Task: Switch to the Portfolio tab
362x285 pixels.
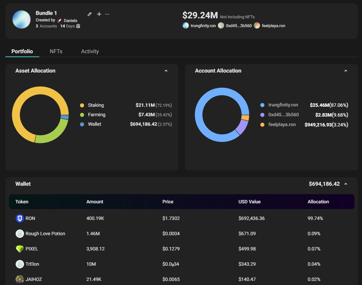Action: pyautogui.click(x=22, y=51)
